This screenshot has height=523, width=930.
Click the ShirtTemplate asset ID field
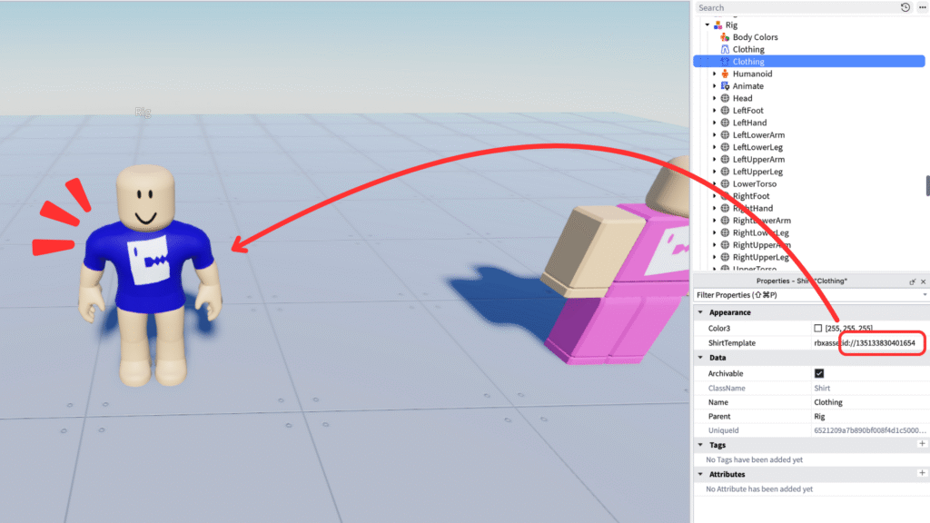point(865,343)
